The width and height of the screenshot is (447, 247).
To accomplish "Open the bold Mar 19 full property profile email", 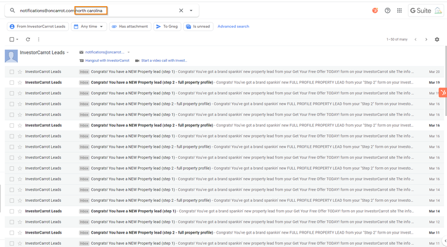I will (225, 83).
